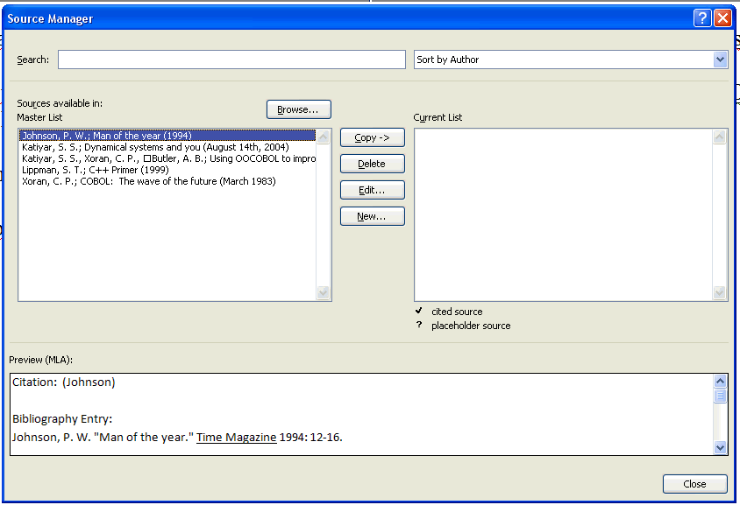The width and height of the screenshot is (740, 505).
Task: Open the Sort by Author dropdown
Action: pyautogui.click(x=720, y=60)
